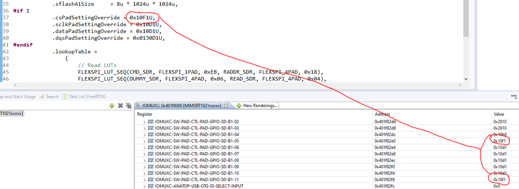519x189 pixels.
Task: Expand IOMUXC-SW-PAD-CTL-PAD-GPIO-SD-B1-07 register
Action: 144,154
